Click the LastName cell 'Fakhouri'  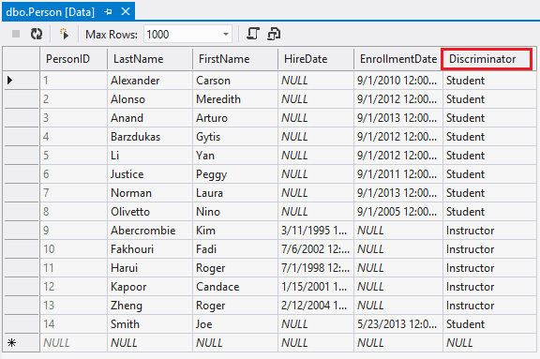click(x=150, y=249)
